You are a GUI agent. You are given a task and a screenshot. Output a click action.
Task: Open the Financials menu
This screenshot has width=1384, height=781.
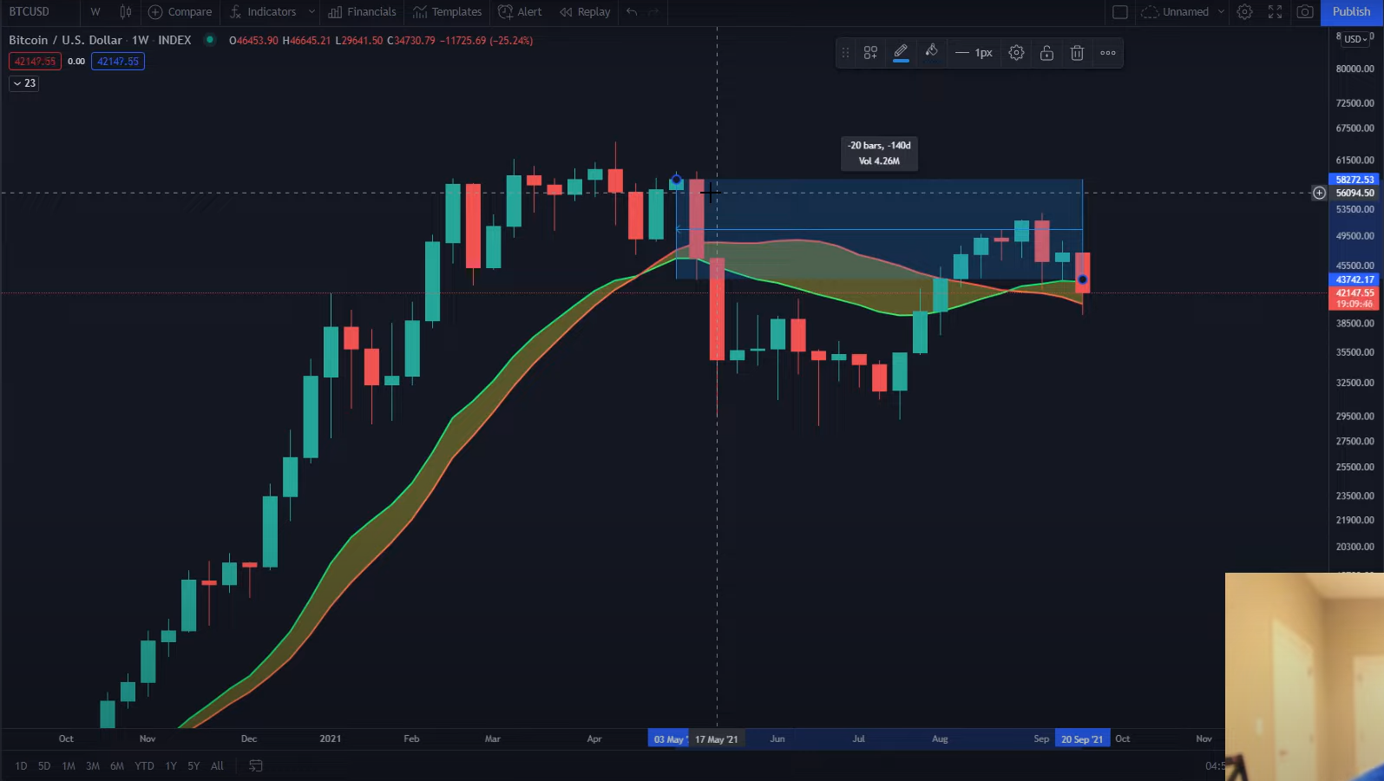click(x=362, y=12)
